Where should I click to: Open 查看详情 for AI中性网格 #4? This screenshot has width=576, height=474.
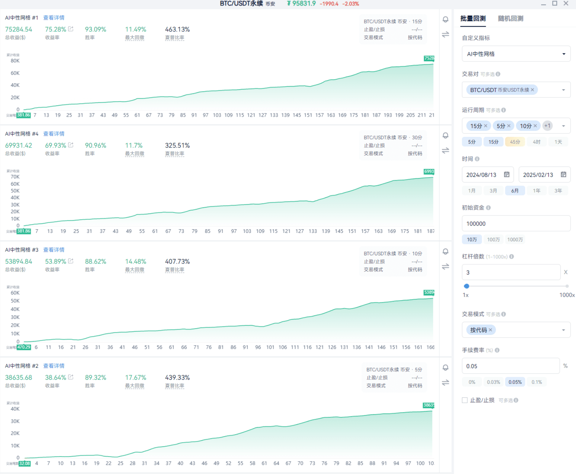click(x=54, y=134)
